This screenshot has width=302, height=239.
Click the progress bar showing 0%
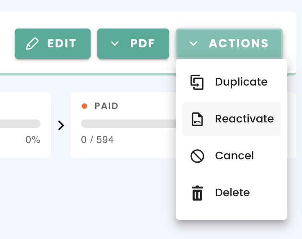point(20,124)
